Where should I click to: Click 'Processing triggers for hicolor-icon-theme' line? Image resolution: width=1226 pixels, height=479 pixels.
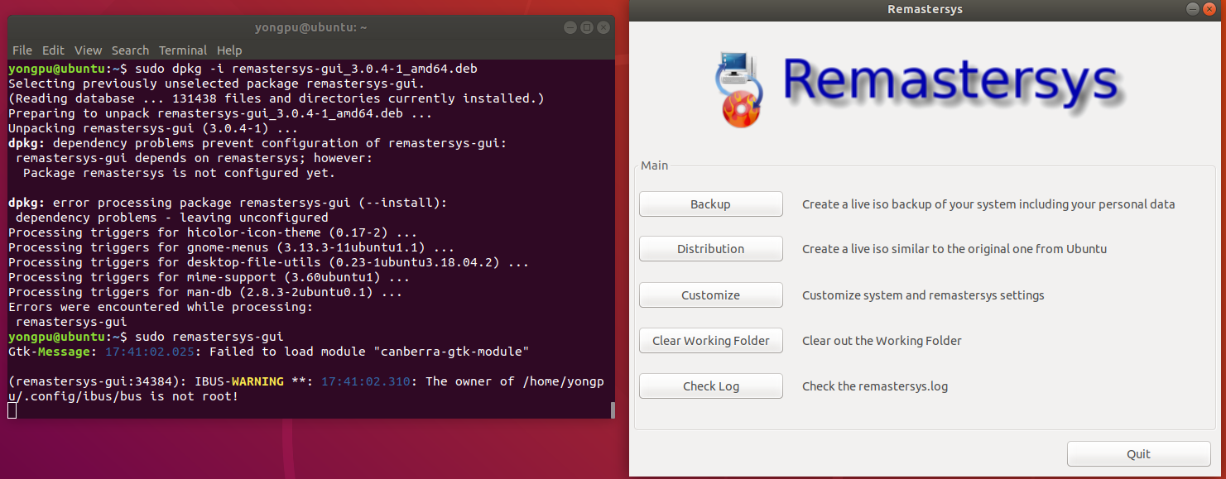213,232
